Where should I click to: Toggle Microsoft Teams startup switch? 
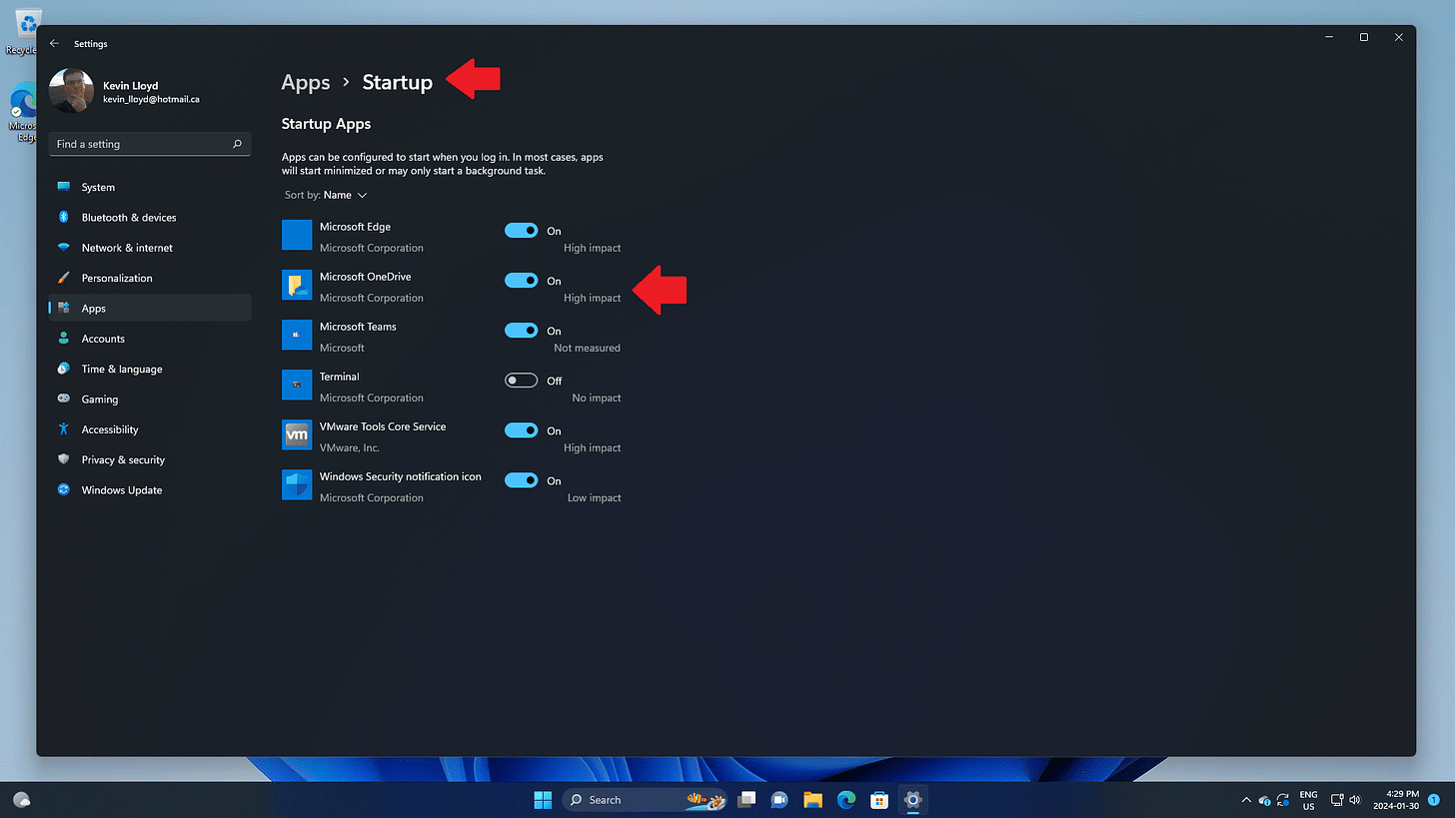coord(521,330)
